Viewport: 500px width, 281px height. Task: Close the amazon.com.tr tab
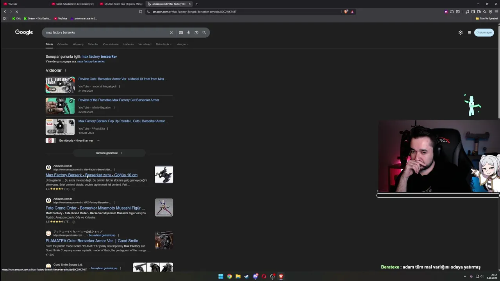(x=189, y=4)
